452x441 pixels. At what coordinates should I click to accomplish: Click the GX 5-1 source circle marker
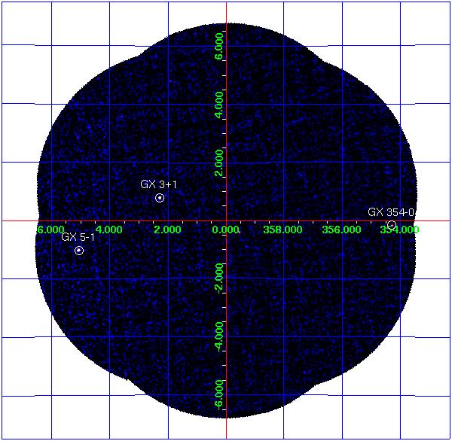click(x=79, y=251)
